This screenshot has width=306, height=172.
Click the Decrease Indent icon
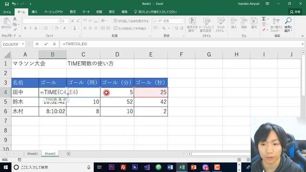click(x=103, y=28)
